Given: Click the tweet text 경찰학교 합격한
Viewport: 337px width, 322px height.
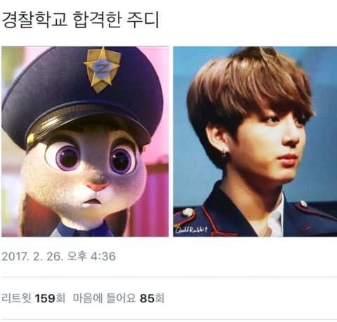Looking at the screenshot, I should click(61, 20).
